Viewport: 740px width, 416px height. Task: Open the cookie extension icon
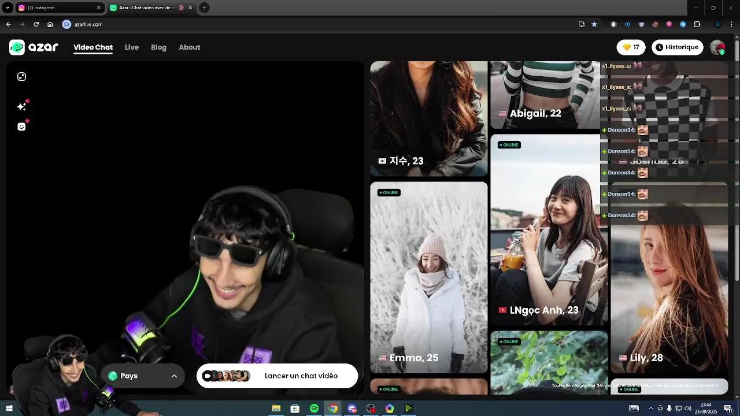click(655, 24)
